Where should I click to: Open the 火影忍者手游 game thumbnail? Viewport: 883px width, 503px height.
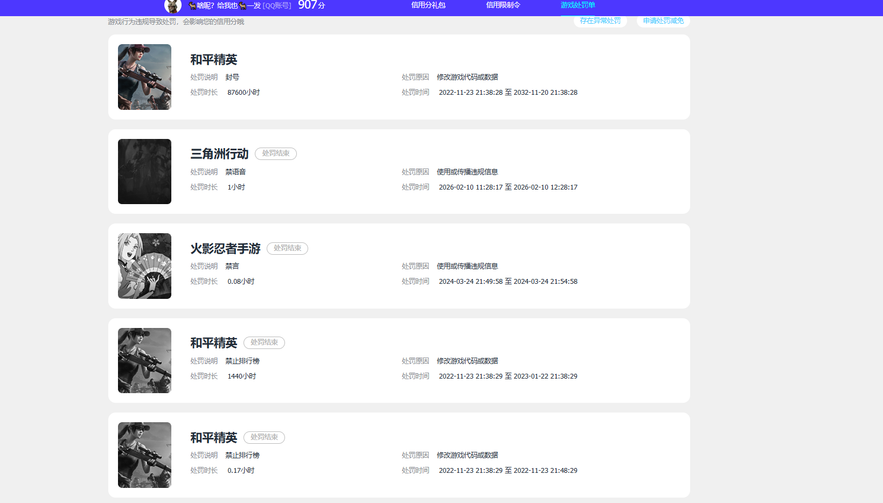(144, 266)
